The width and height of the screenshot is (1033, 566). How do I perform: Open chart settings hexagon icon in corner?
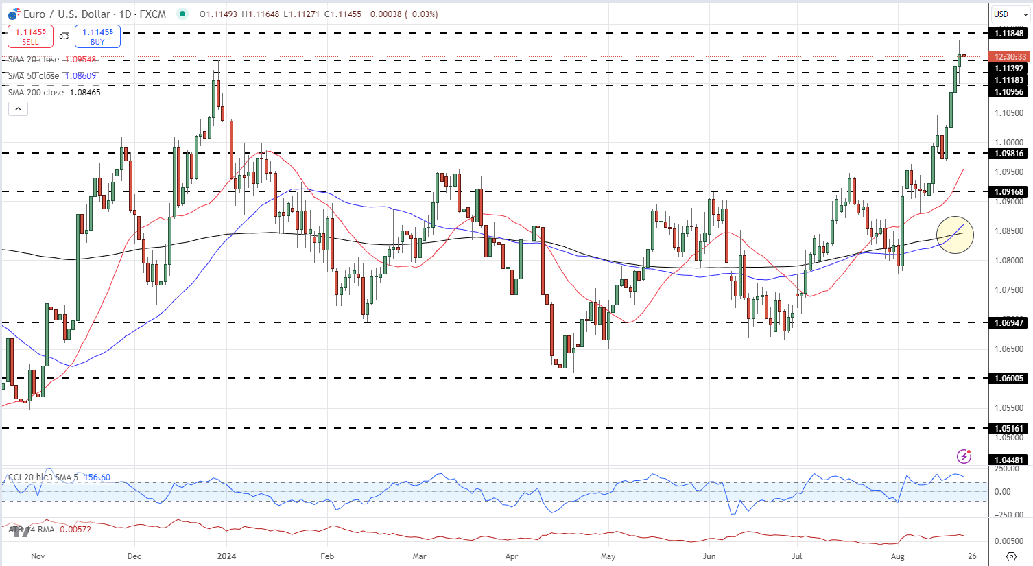tap(1011, 556)
